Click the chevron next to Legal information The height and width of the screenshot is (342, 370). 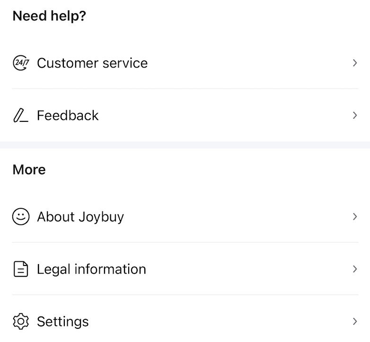(355, 269)
